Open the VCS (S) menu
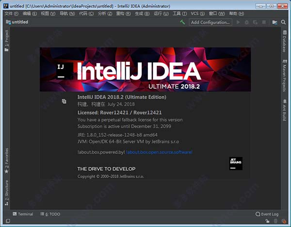The height and width of the screenshot is (227, 291). (x=198, y=14)
